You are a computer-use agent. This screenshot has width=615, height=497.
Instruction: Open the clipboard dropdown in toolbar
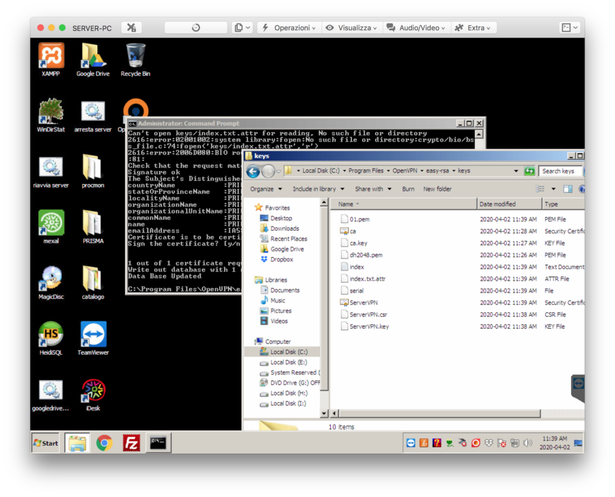(x=242, y=28)
